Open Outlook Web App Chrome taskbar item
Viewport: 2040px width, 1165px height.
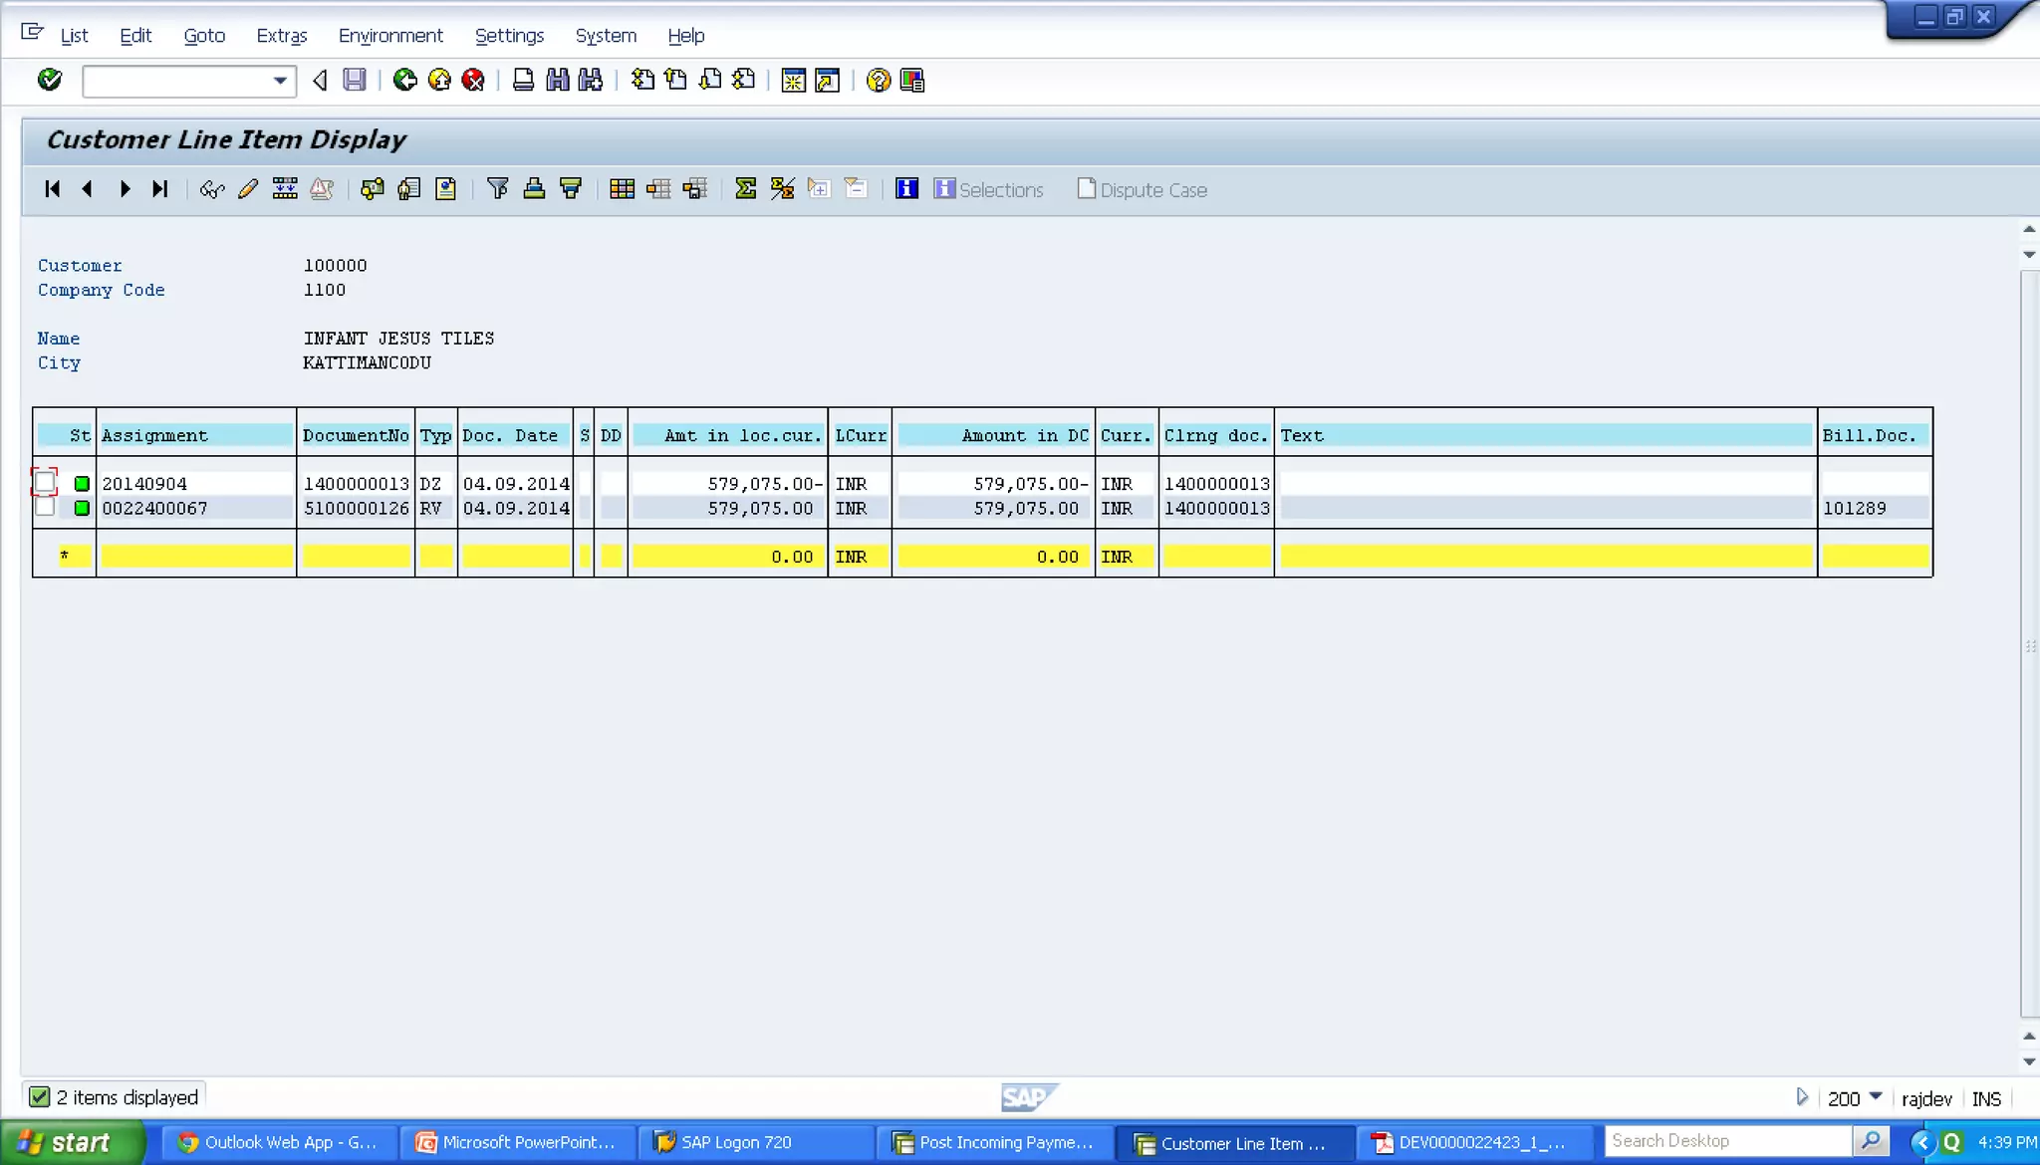pyautogui.click(x=279, y=1143)
